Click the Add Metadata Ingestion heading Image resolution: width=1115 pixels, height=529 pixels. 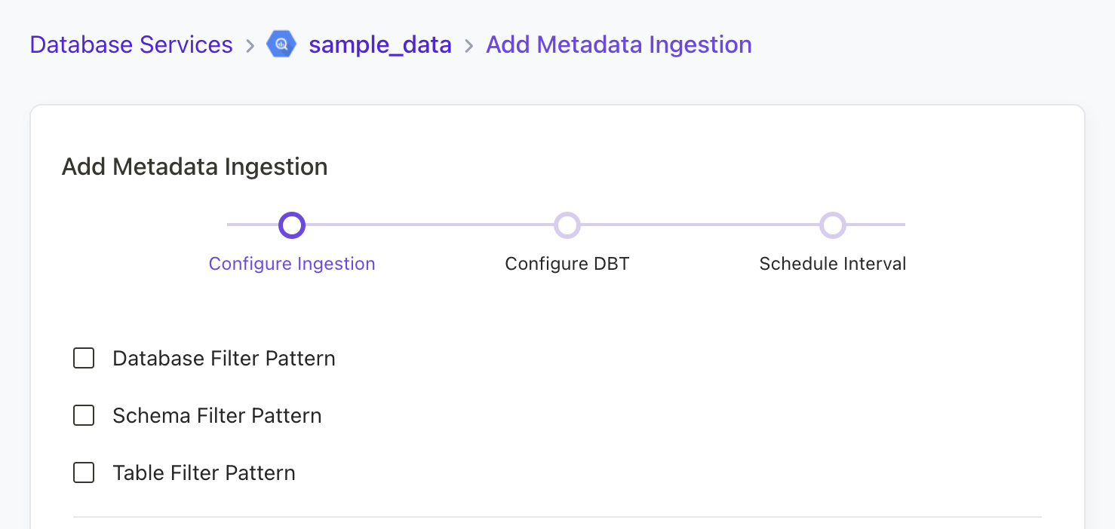(x=194, y=167)
